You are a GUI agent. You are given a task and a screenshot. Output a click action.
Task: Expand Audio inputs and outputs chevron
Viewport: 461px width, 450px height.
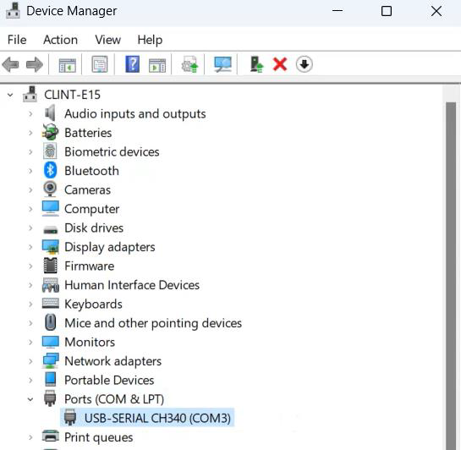(30, 113)
